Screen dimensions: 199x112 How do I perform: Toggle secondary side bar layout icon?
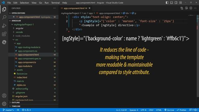(x=176, y=3)
